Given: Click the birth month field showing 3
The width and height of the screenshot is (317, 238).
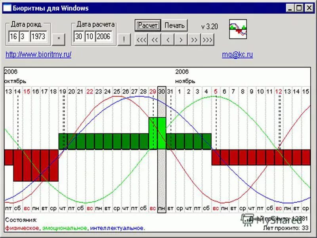Looking at the screenshot, I should 24,36.
